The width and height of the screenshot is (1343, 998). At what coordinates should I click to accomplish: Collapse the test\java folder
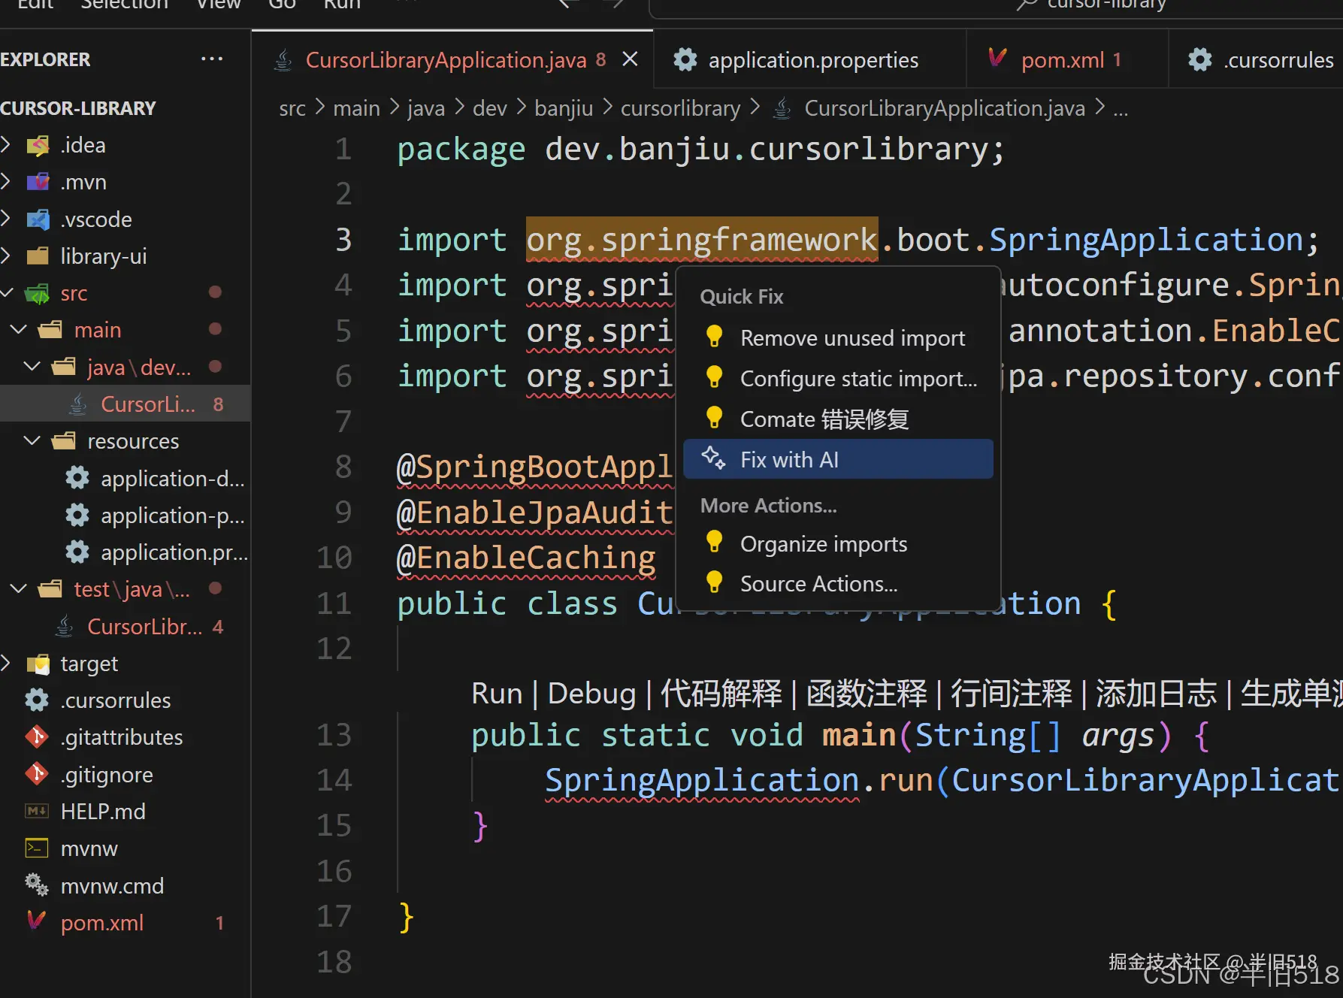click(x=19, y=588)
